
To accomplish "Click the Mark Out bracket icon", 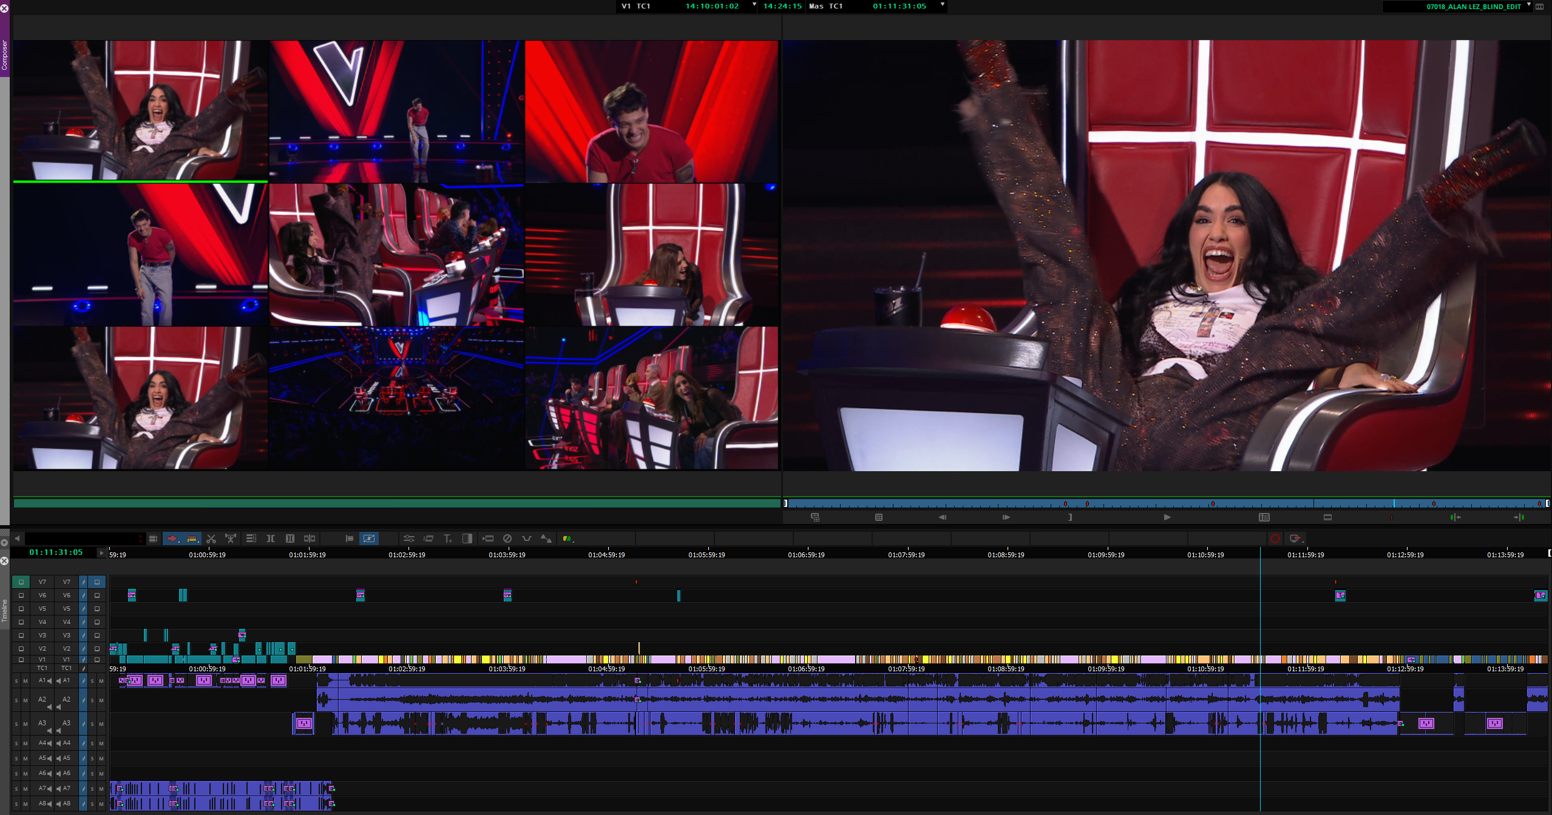I will 1070,517.
